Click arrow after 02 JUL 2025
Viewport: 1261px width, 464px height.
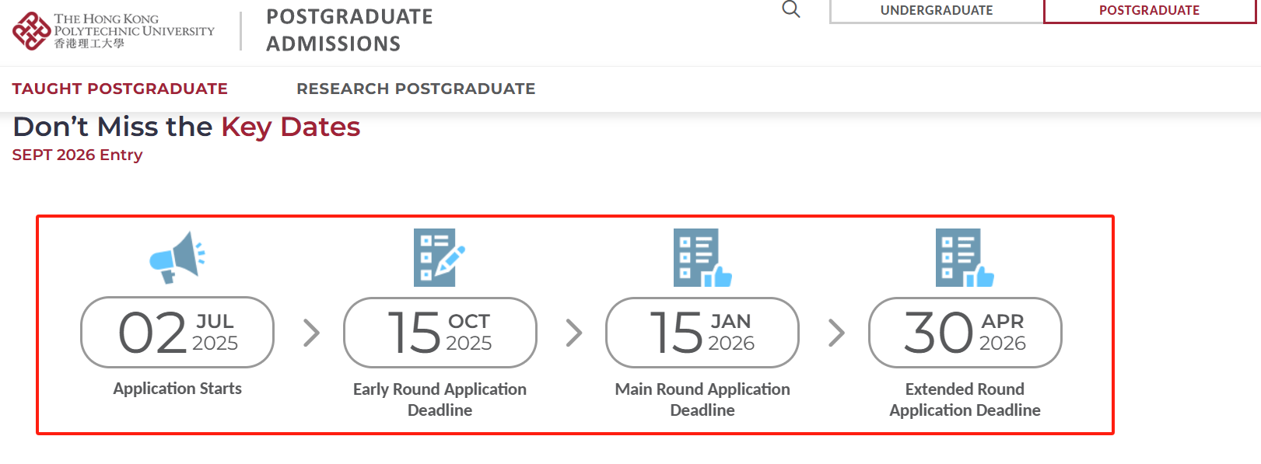[x=311, y=333]
